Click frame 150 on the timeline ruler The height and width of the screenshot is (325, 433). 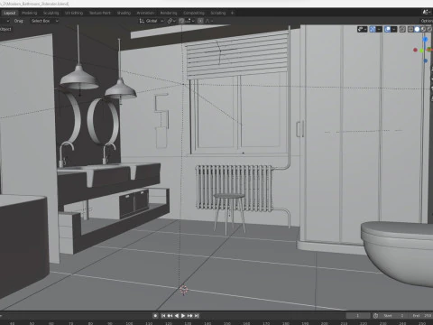[x=227, y=323]
